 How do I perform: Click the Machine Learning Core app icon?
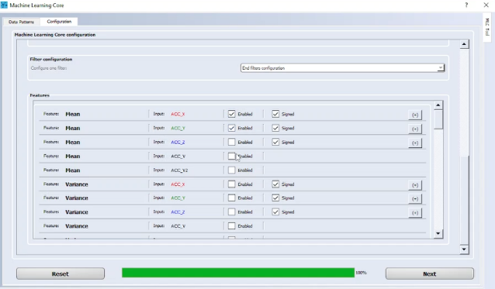pyautogui.click(x=4, y=5)
